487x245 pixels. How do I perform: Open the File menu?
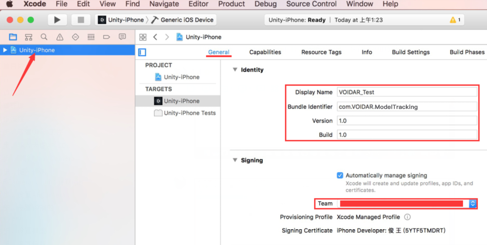click(x=61, y=4)
